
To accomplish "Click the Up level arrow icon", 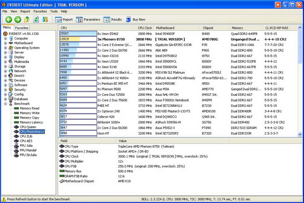I will pyautogui.click(x=27, y=19).
